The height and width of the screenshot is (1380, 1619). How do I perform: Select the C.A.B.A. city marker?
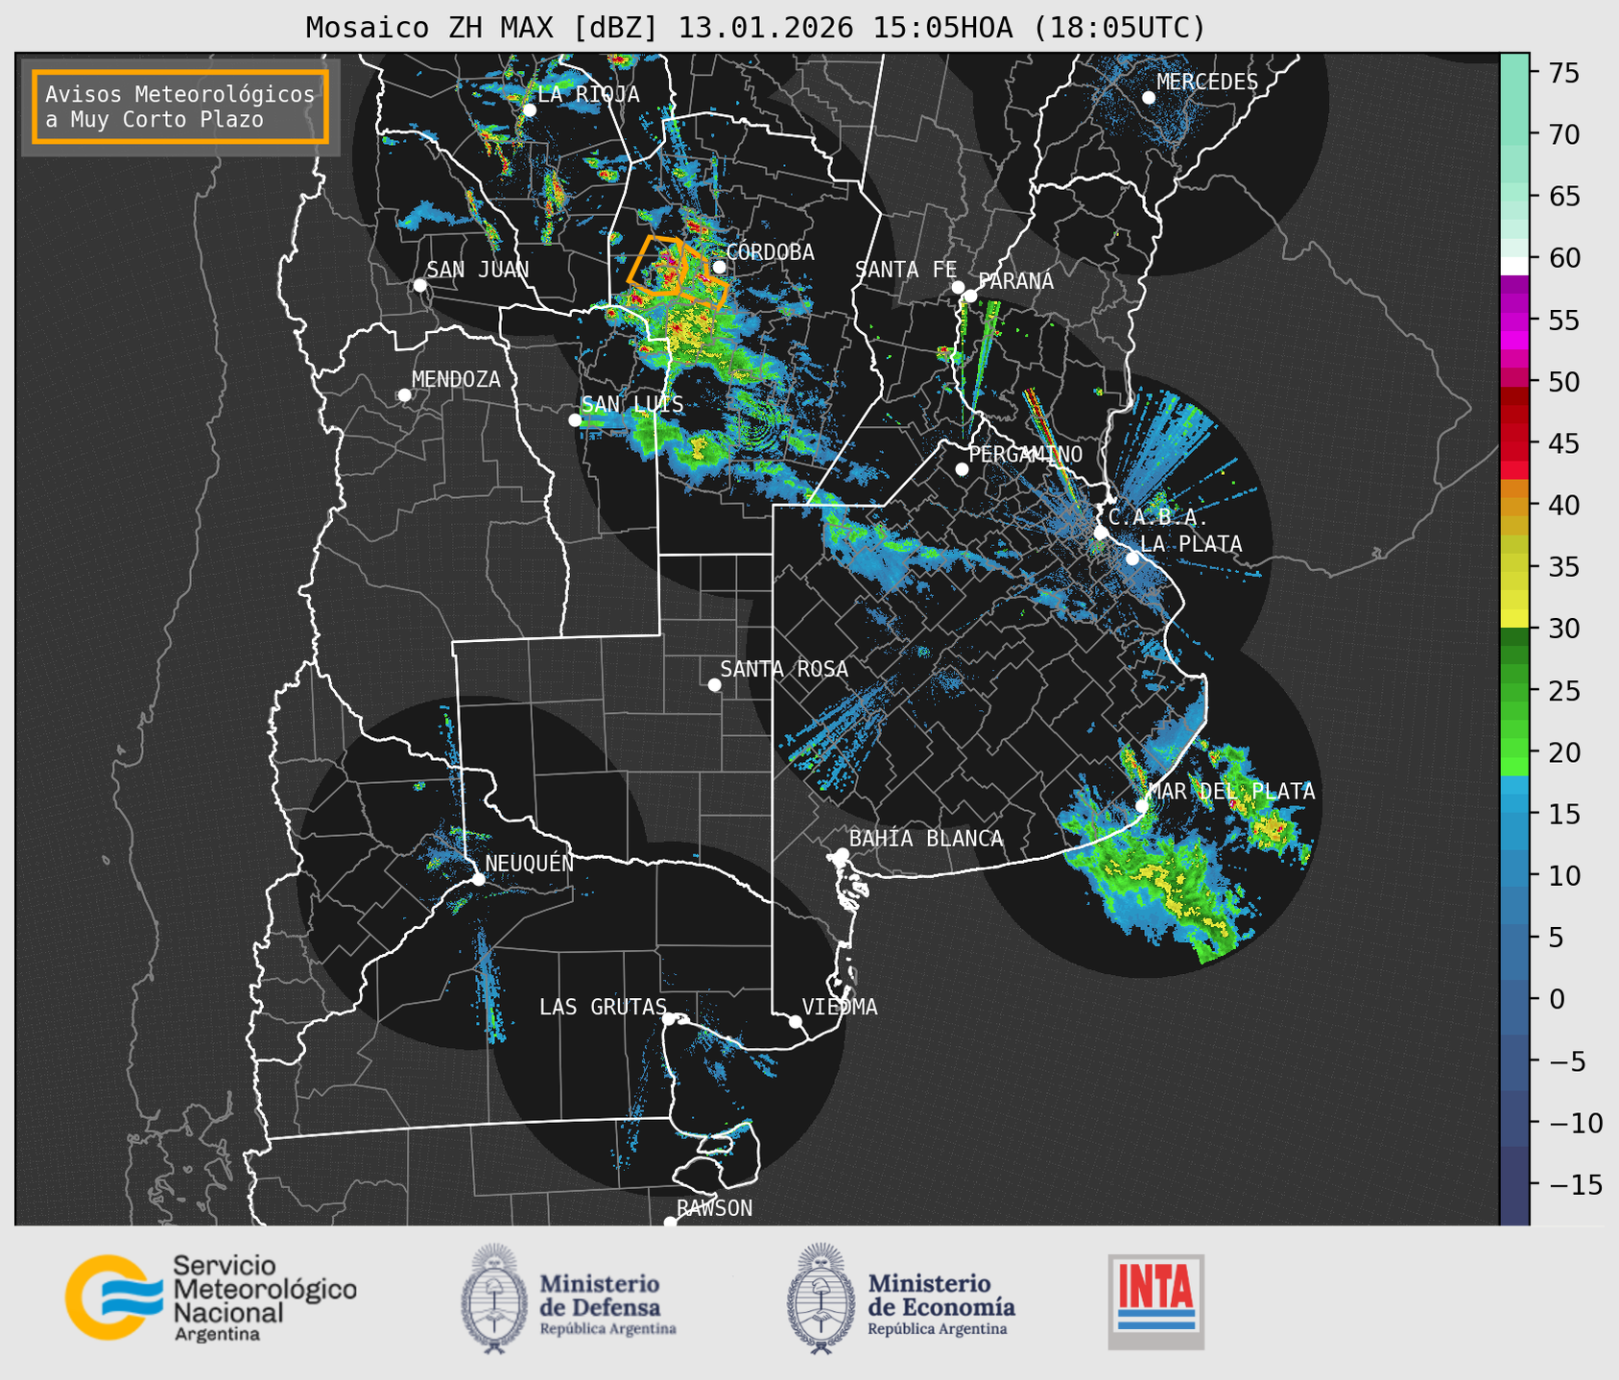click(1101, 533)
